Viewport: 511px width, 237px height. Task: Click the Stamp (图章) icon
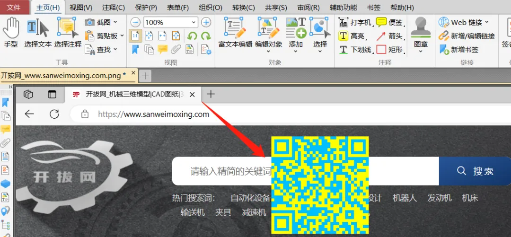coord(421,28)
